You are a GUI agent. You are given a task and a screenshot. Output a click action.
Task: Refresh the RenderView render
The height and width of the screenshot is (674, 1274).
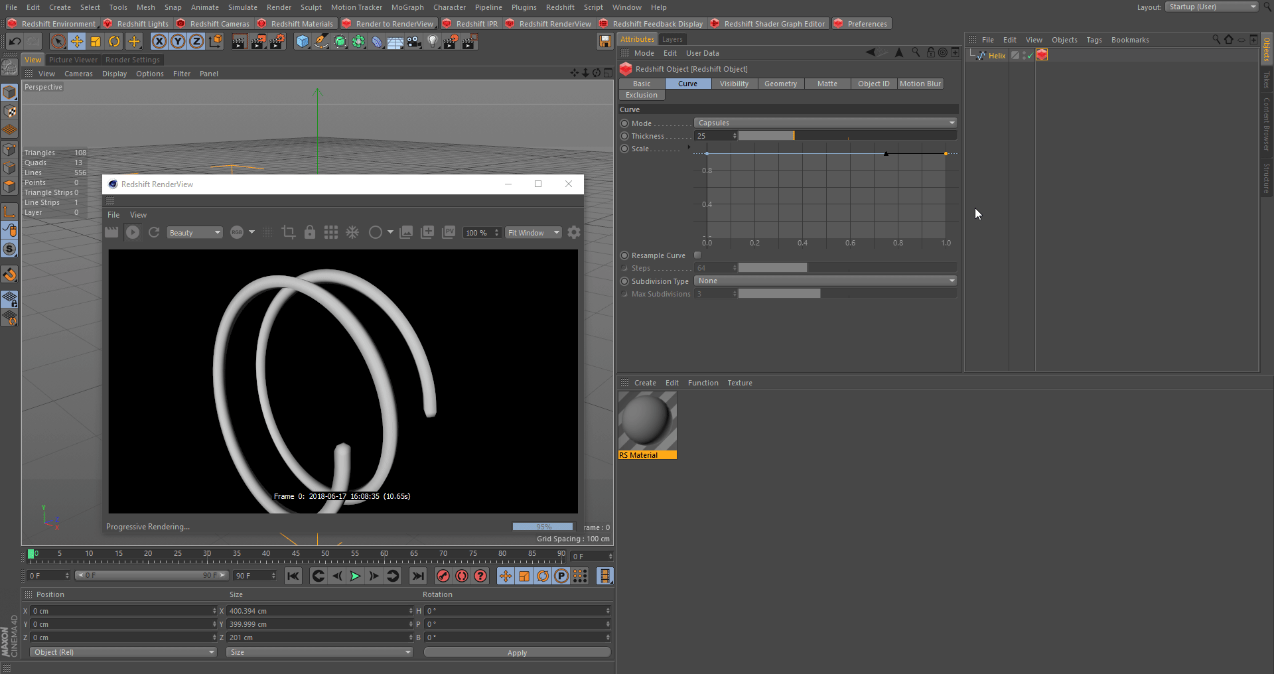(x=154, y=232)
